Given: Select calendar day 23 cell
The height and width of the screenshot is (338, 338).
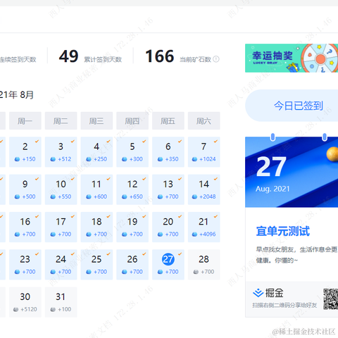Looking at the screenshot, I should click(25, 265).
